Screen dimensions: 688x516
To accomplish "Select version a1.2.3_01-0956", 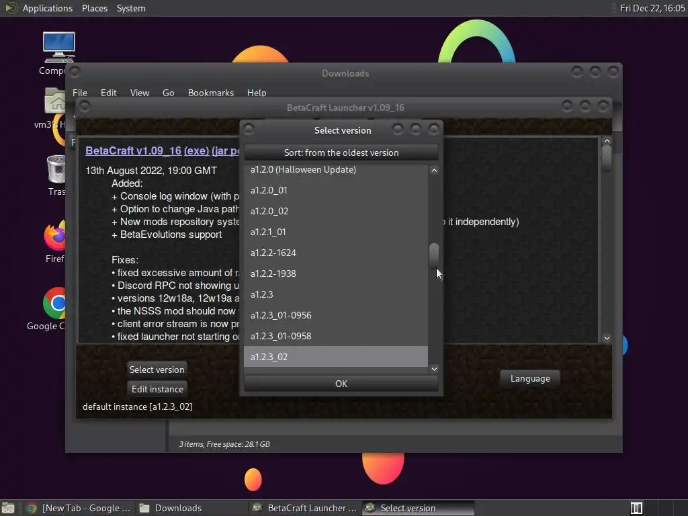I will [336, 315].
